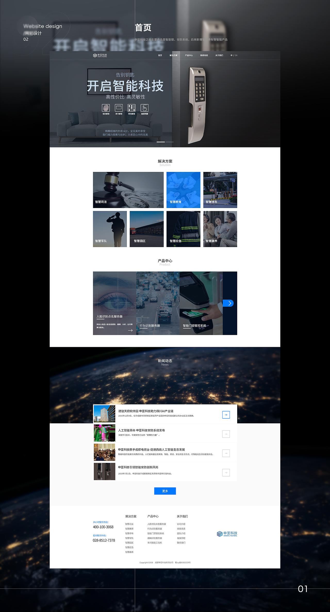Viewport: 330px width, 612px height.
Task: Click the footer link 器械识别服务器
Action: (155, 538)
